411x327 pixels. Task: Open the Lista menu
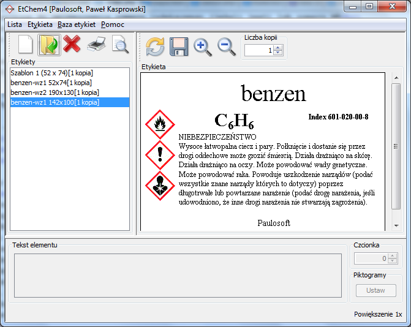(15, 24)
